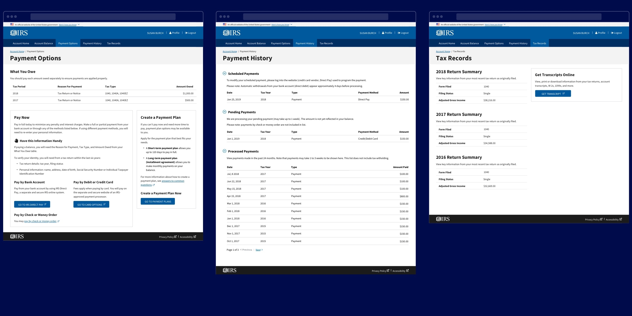Click Get Transcript button
Screen dimensions: 632x316
(x=553, y=94)
